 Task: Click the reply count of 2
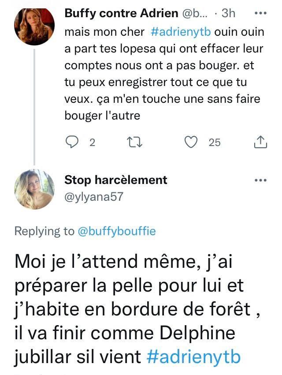pos(92,142)
